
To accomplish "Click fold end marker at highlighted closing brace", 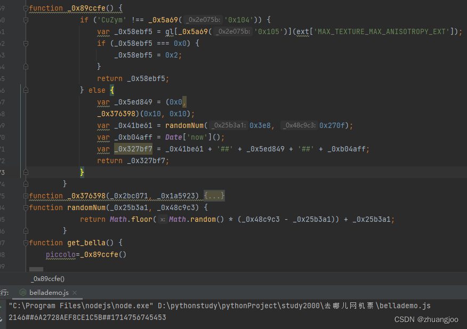I will [x=26, y=172].
